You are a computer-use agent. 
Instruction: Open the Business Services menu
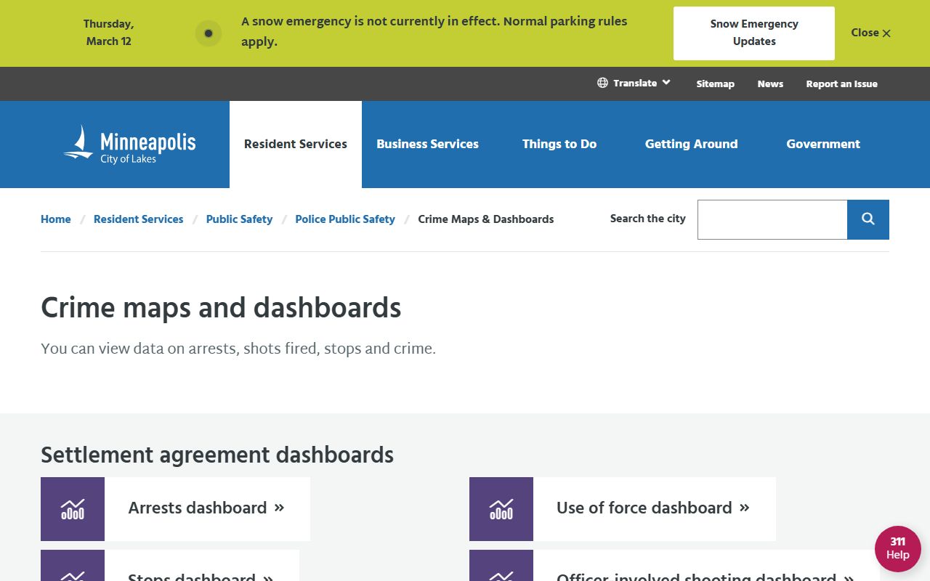pyautogui.click(x=427, y=145)
